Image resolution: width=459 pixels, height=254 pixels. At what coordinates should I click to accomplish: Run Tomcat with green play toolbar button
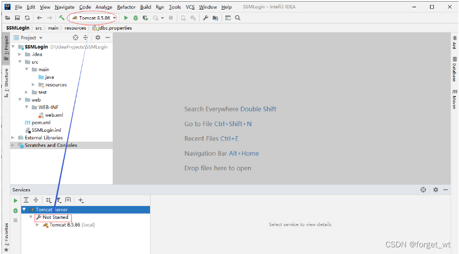126,18
